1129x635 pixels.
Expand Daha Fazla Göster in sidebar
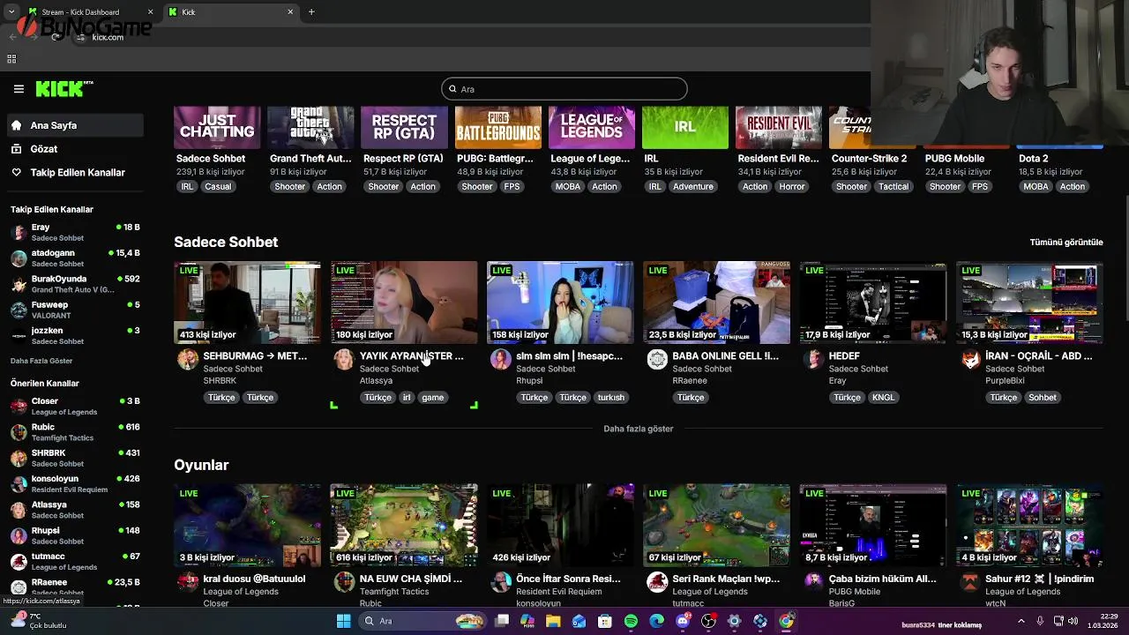(x=41, y=361)
